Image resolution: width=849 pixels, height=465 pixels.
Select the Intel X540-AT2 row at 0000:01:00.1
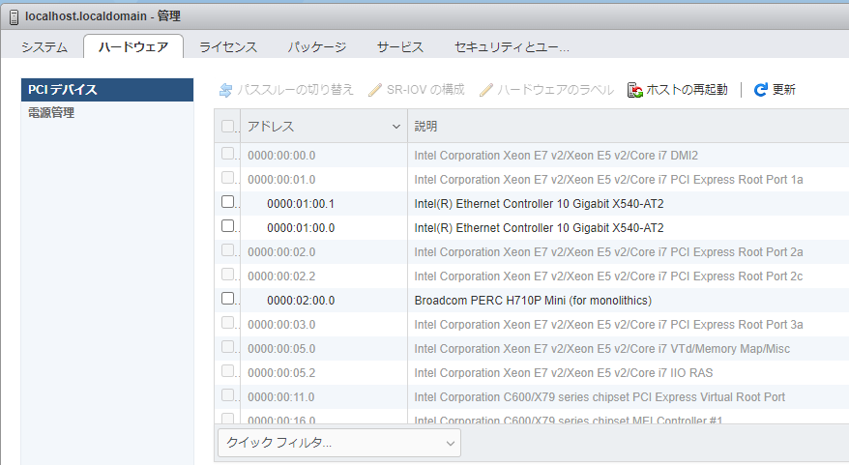539,203
